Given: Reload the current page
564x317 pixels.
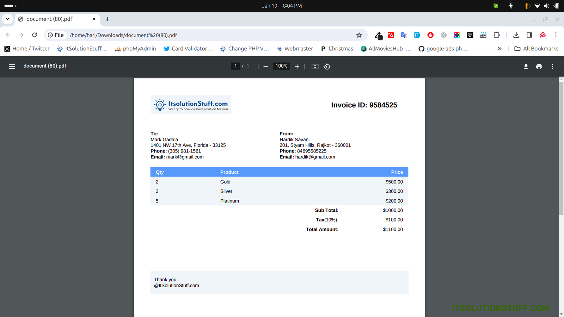Looking at the screenshot, I should (x=35, y=35).
